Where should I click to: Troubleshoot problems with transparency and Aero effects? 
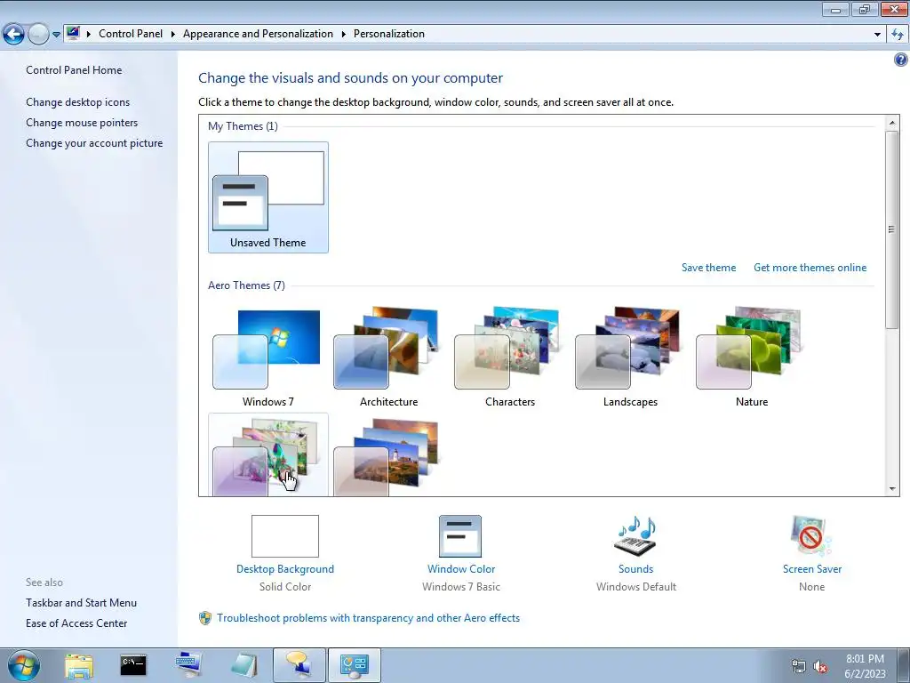click(368, 618)
